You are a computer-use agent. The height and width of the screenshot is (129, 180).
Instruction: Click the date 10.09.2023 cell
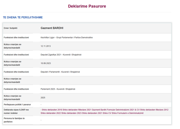click(46, 63)
